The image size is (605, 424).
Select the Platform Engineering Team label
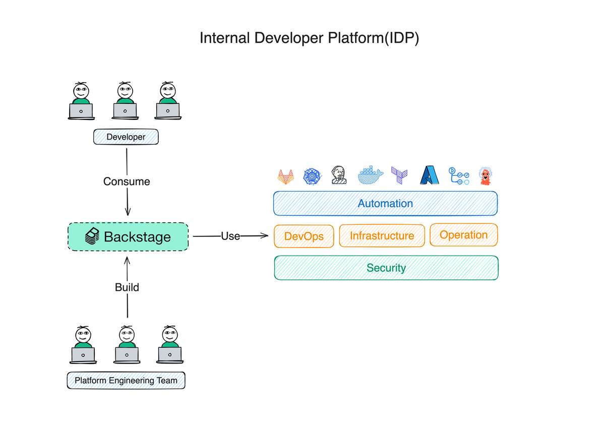[x=126, y=381]
